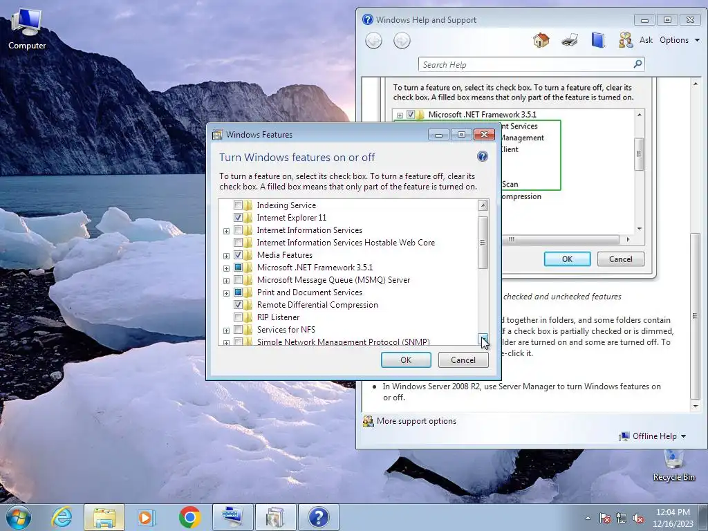Screen dimensions: 708x531
Task: Switch to Windows Features taskbar item
Action: 275,517
